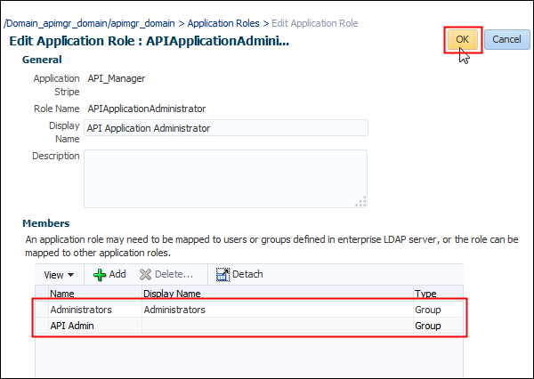Screen dimensions: 534x379
Task: Click the APIApplicationAdministrator role name value
Action: click(x=147, y=109)
